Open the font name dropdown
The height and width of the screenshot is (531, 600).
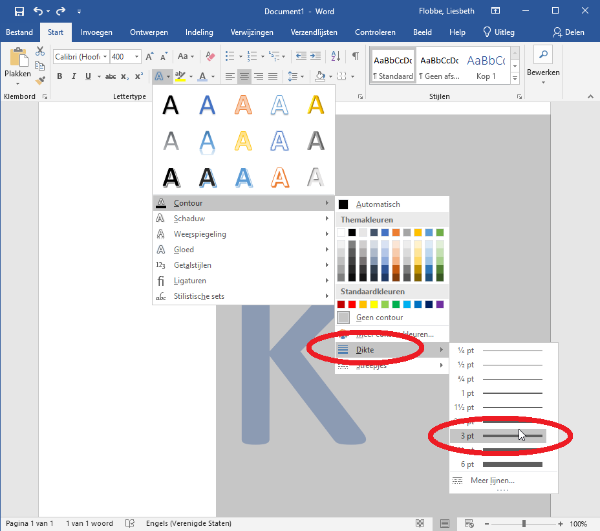pos(105,57)
